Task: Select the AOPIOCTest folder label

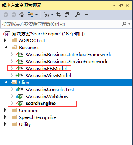Action: click(x=32, y=40)
